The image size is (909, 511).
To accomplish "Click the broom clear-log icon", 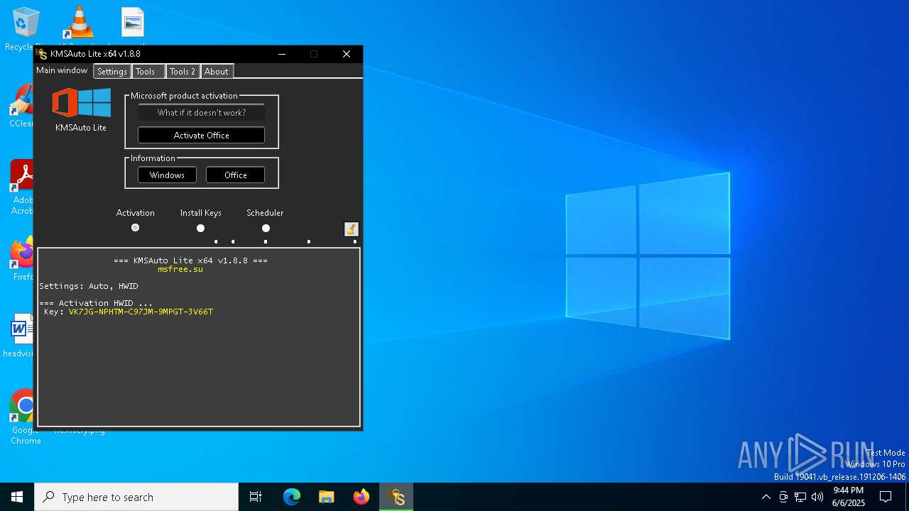I will tap(352, 229).
